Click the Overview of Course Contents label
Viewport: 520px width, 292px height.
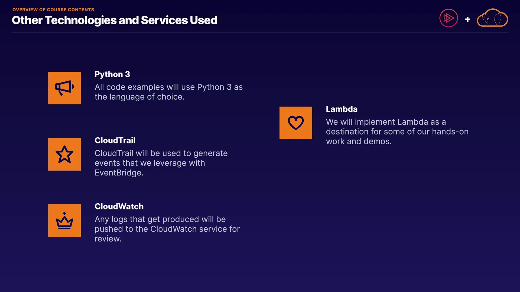coord(53,10)
